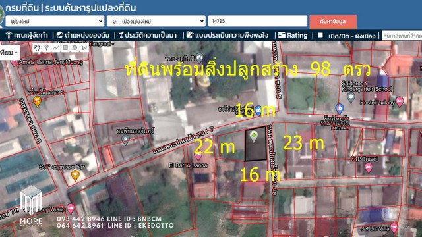Click the orange ค้นหาข้อมูล search button
Viewport: 422px width, 237px height.
pos(333,22)
